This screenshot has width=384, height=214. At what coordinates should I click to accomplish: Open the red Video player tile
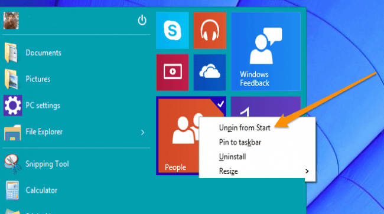pos(173,73)
